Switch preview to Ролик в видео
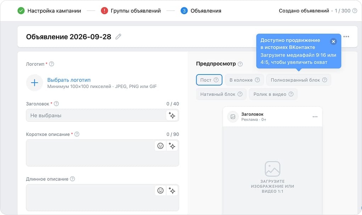This screenshot has width=362, height=215. 273,94
